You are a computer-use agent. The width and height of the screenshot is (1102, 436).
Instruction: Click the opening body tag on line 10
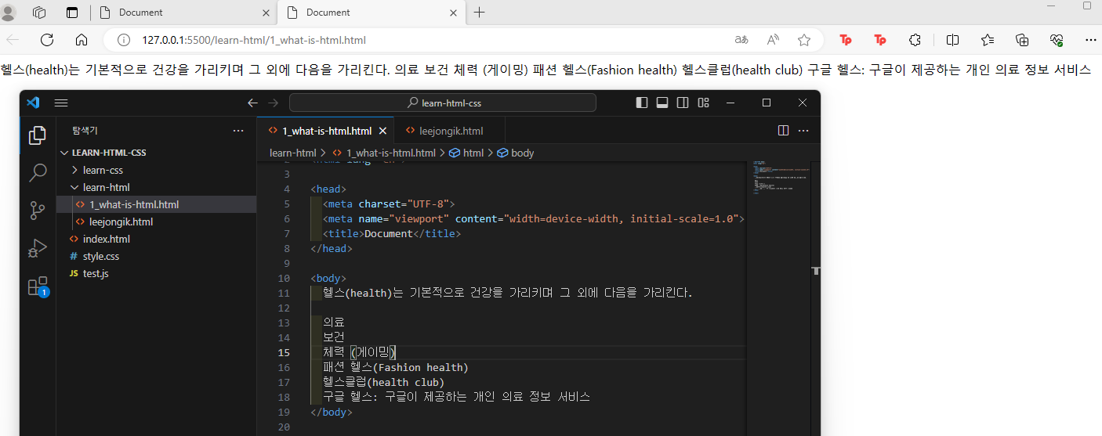coord(328,278)
